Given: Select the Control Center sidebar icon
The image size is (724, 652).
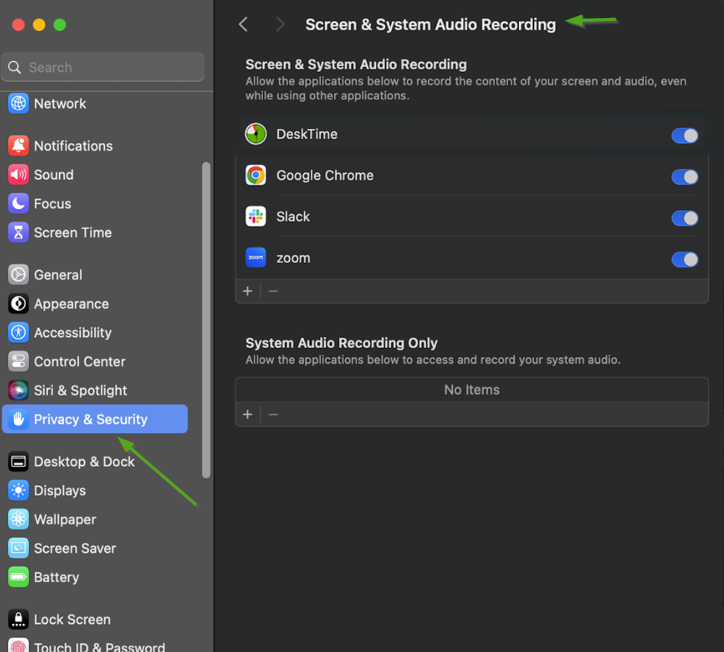Looking at the screenshot, I should click(18, 361).
